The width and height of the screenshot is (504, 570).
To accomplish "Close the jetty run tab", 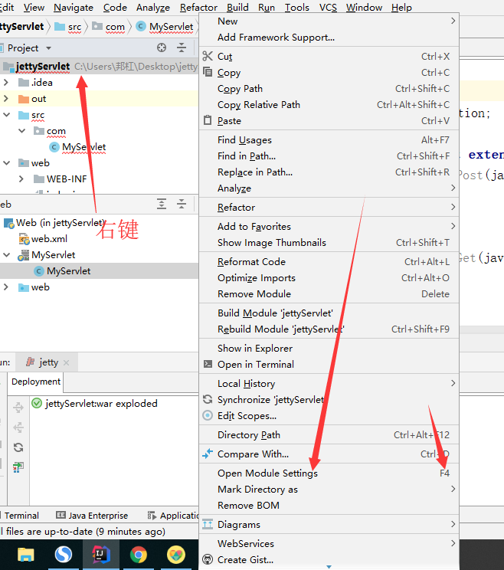I will coord(66,362).
